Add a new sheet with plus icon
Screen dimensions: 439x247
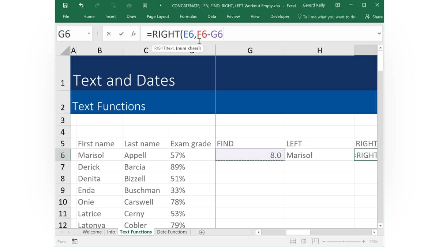point(202,232)
